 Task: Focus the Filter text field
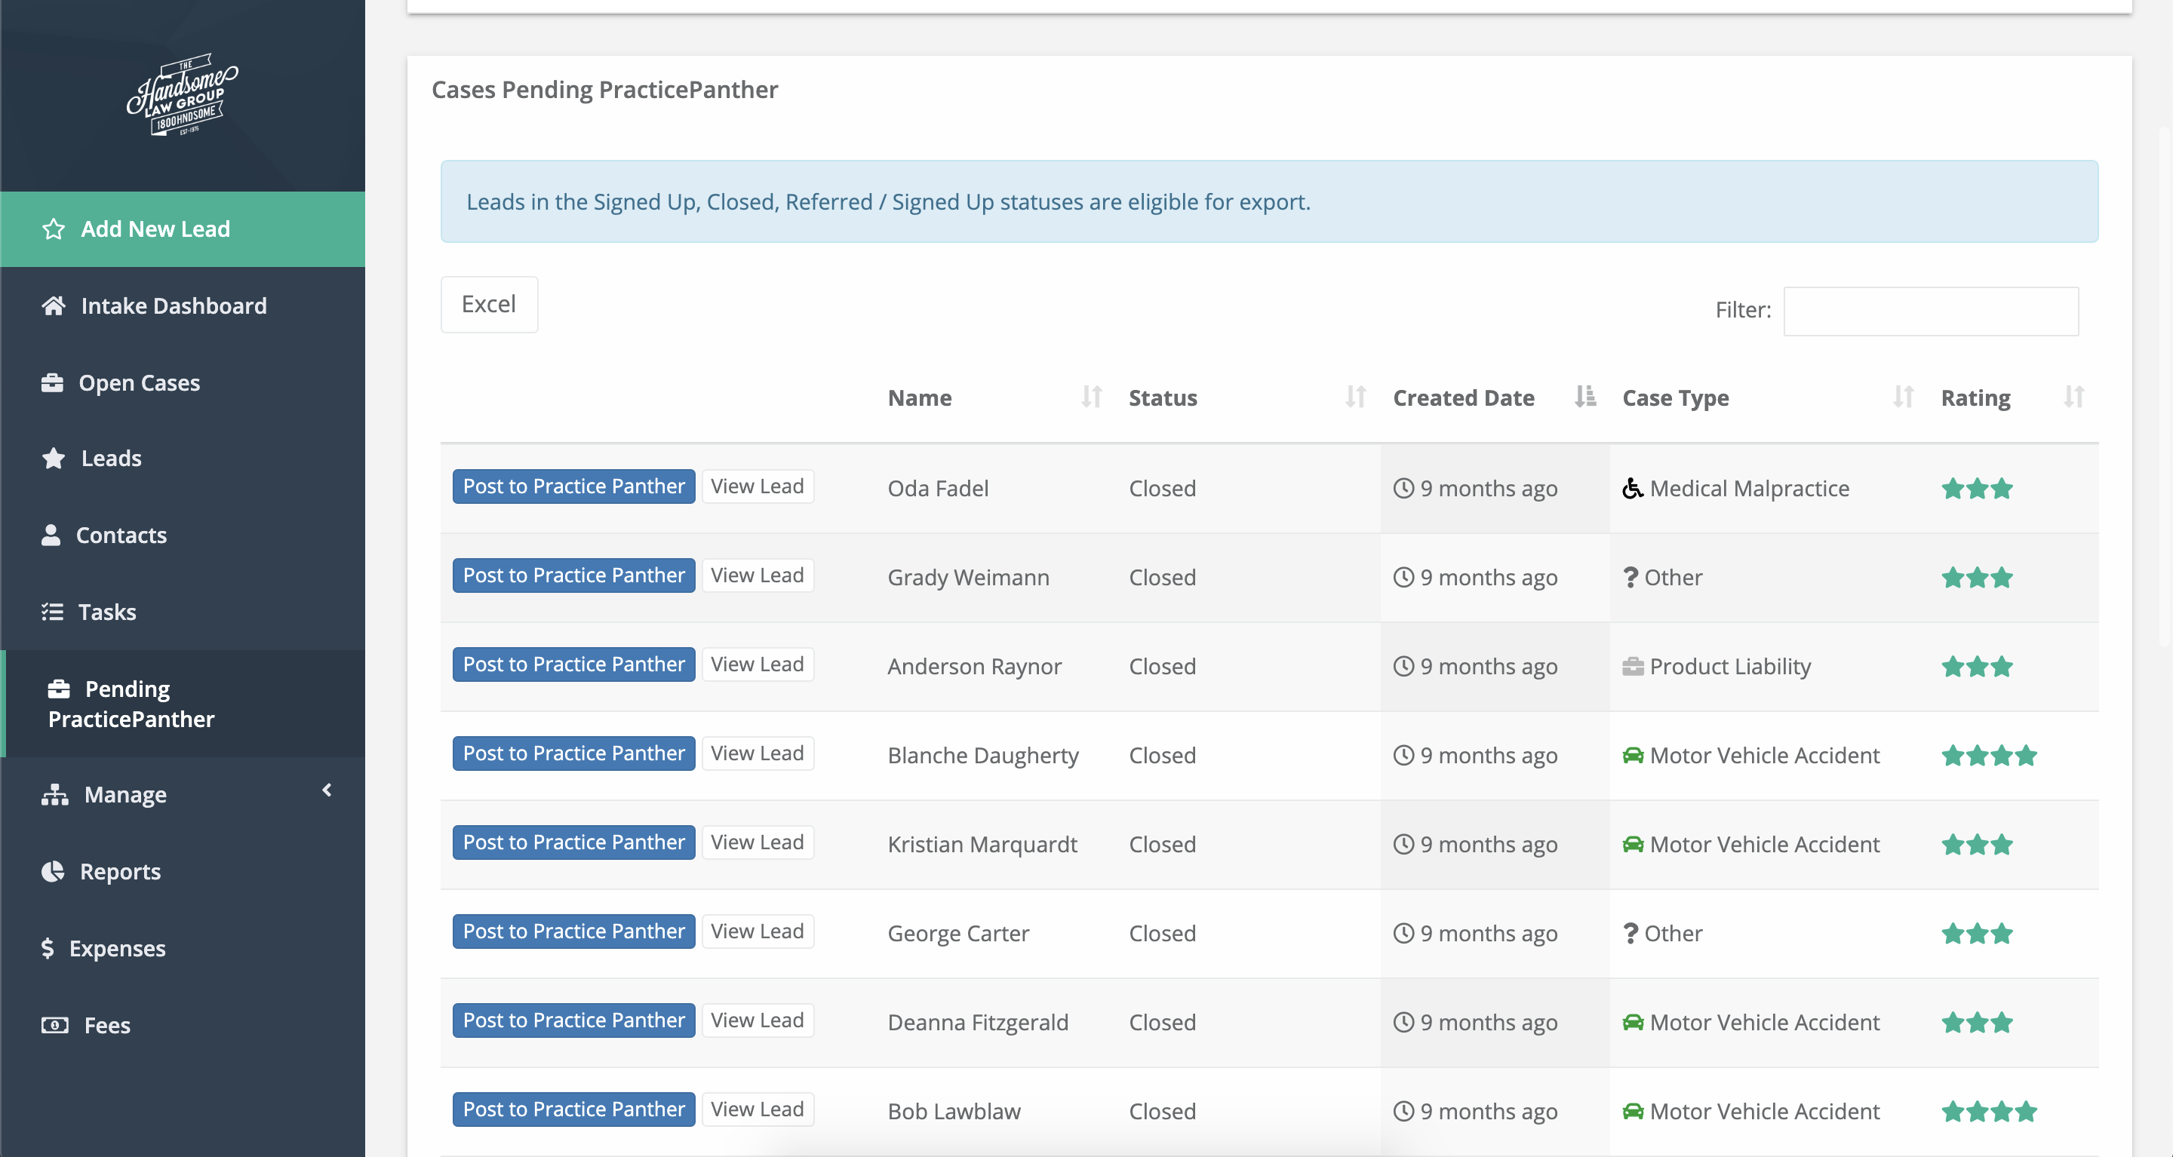click(1931, 311)
